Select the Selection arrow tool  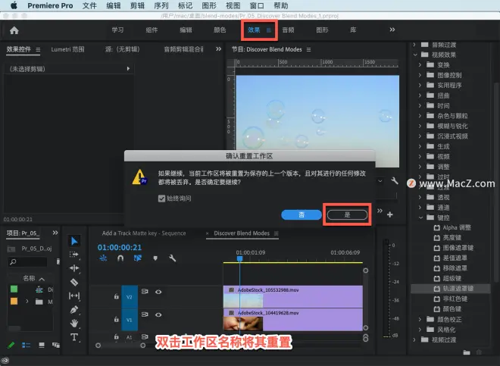74,241
